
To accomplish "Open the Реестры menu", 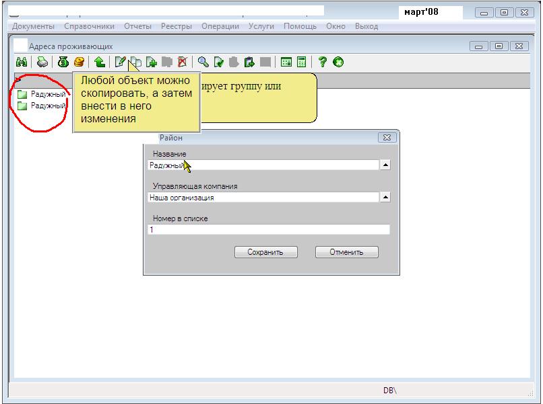I will tap(177, 26).
